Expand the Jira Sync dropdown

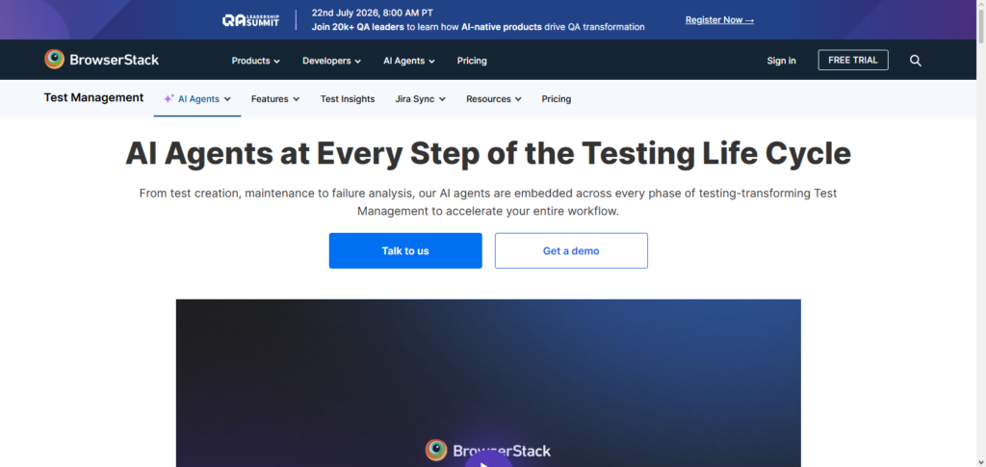click(421, 98)
